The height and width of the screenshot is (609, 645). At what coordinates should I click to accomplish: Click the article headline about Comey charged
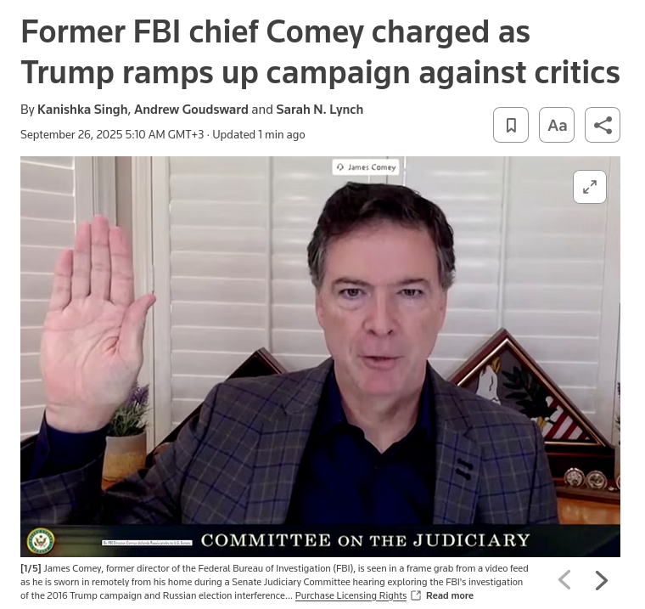[321, 52]
